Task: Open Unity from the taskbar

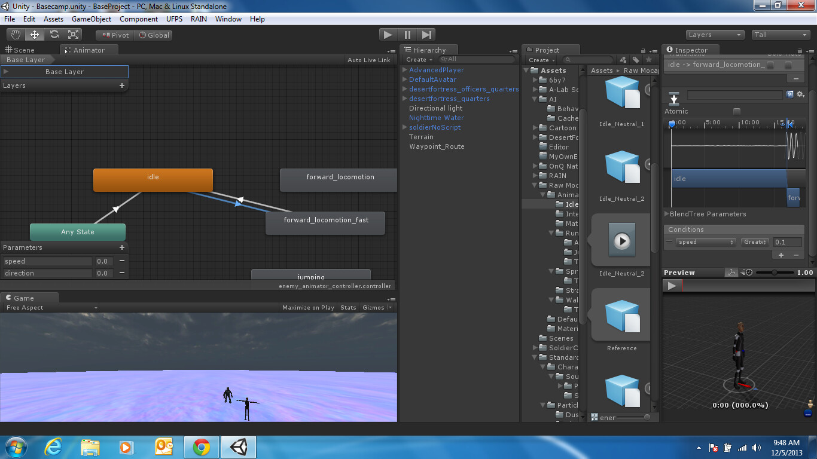Action: tap(238, 446)
